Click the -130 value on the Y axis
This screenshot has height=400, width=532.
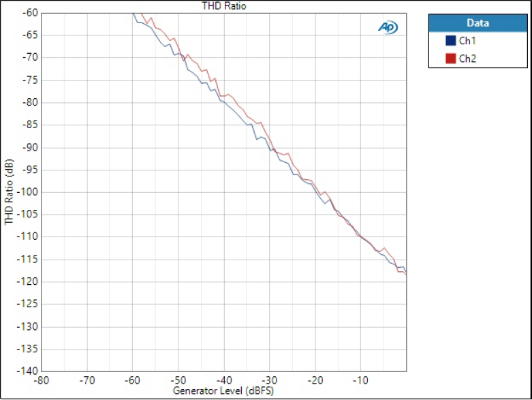coord(27,326)
